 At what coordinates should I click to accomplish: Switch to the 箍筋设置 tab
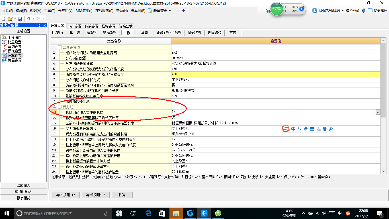click(91, 26)
